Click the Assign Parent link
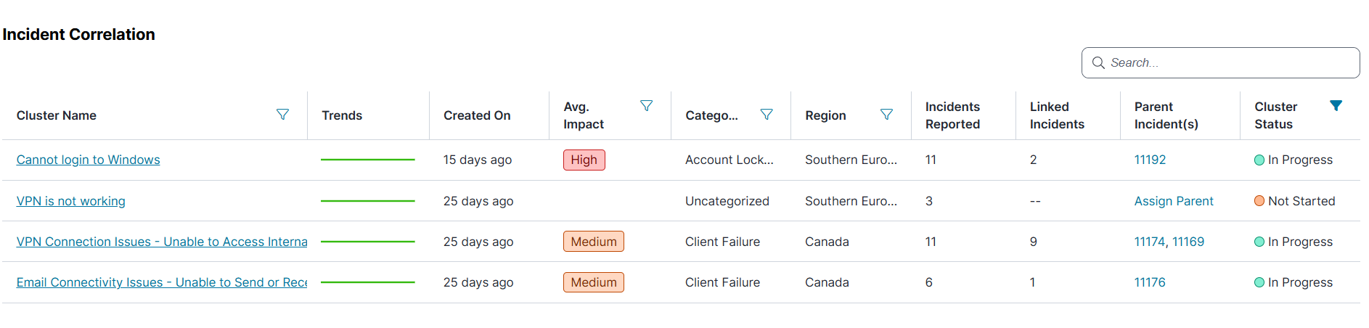Image resolution: width=1369 pixels, height=328 pixels. 1173,201
